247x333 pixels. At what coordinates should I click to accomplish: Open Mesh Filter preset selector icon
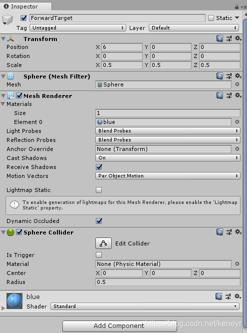click(229, 76)
